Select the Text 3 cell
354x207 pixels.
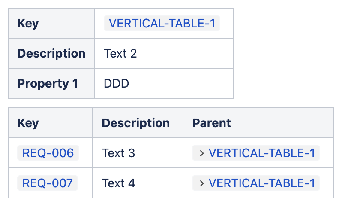[118, 153]
